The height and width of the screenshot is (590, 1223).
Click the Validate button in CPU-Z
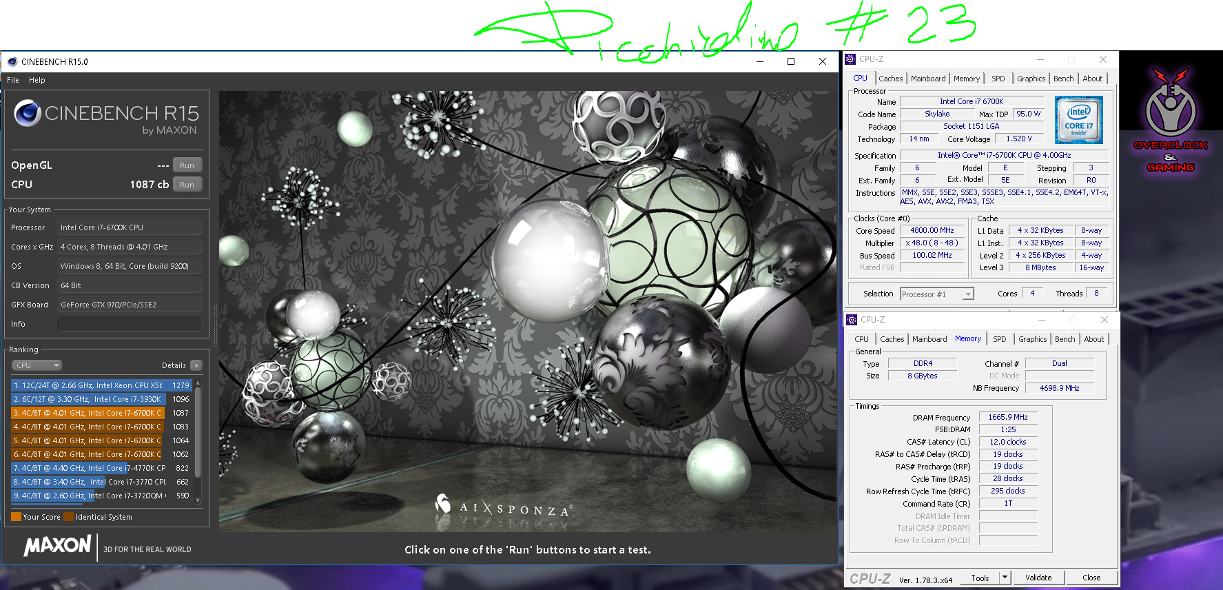coord(1038,578)
